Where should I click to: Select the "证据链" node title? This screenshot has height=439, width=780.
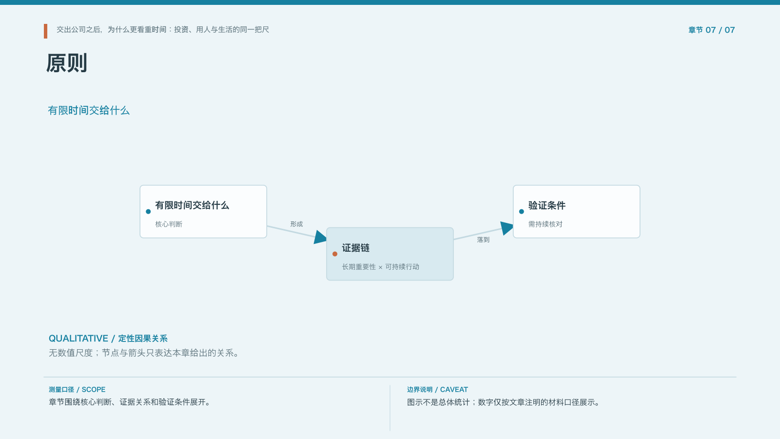point(356,248)
